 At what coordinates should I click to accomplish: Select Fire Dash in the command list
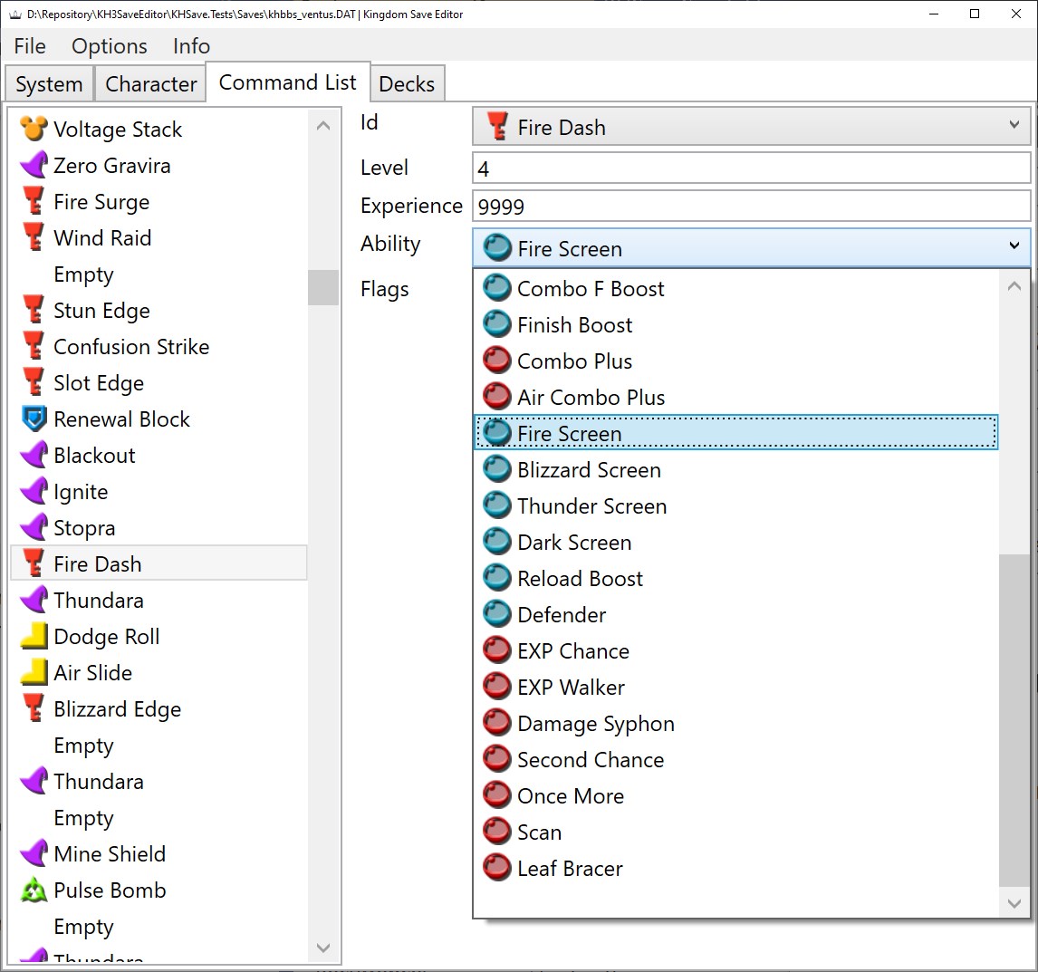point(159,563)
